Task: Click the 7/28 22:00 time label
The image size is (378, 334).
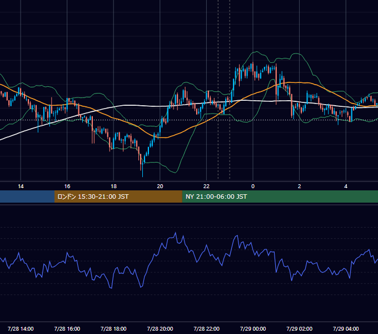Action: [207, 328]
